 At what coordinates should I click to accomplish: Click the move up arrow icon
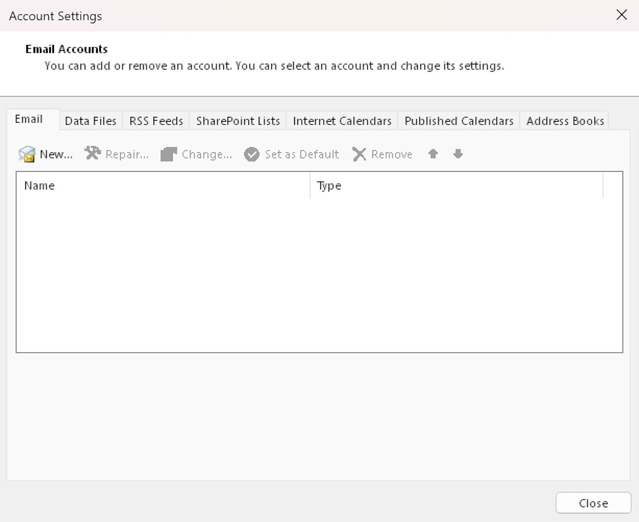[432, 154]
